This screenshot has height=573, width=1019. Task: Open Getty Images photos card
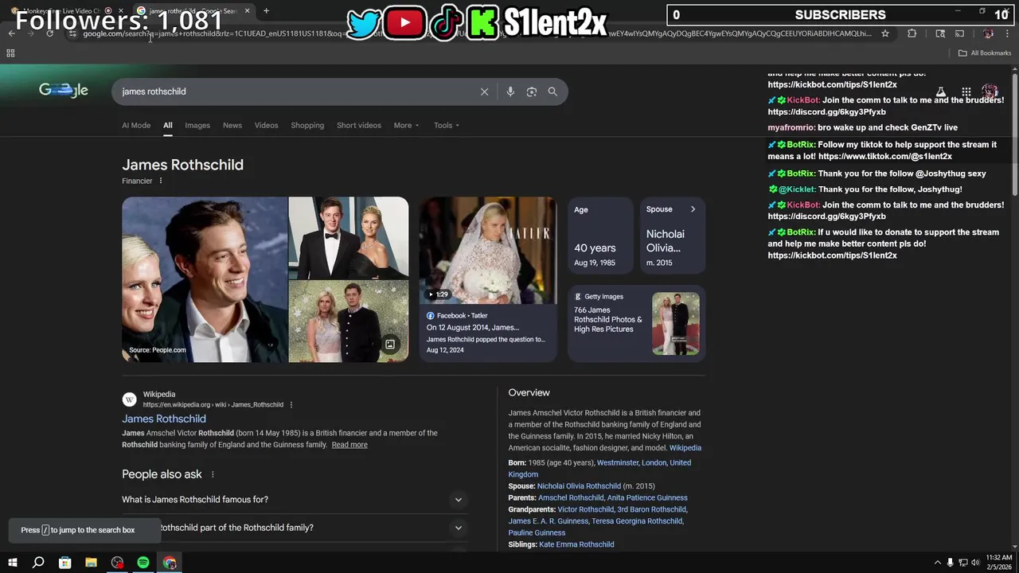point(637,323)
